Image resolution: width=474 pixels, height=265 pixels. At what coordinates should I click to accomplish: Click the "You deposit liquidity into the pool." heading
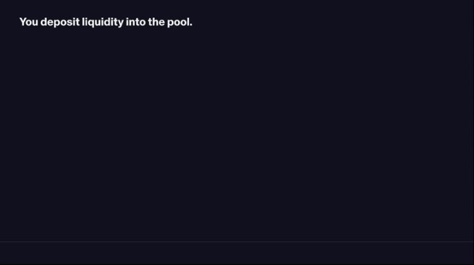[106, 22]
